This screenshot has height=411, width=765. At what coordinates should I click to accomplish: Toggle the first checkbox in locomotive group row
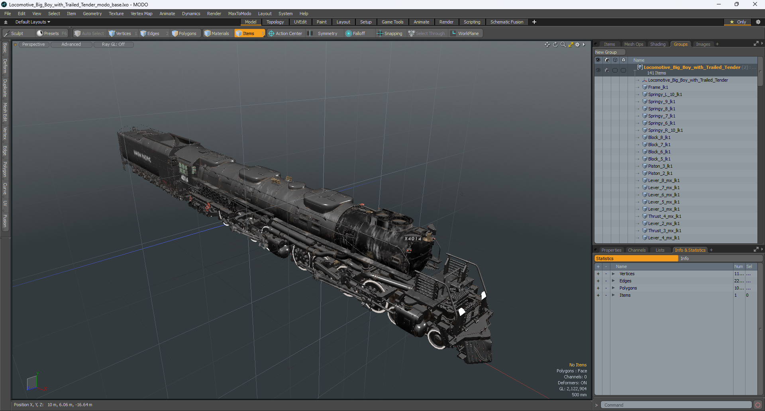click(x=615, y=70)
